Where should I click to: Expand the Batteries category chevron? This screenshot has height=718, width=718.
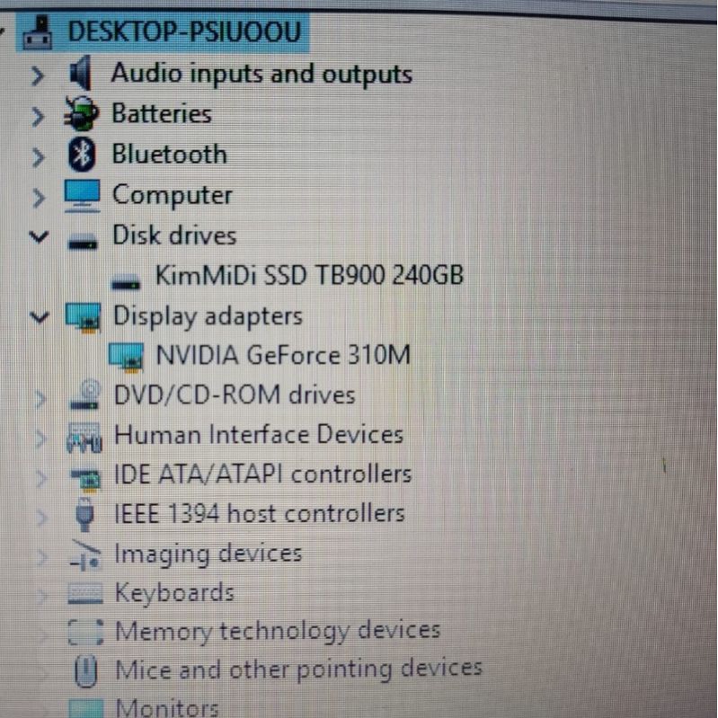[x=38, y=117]
